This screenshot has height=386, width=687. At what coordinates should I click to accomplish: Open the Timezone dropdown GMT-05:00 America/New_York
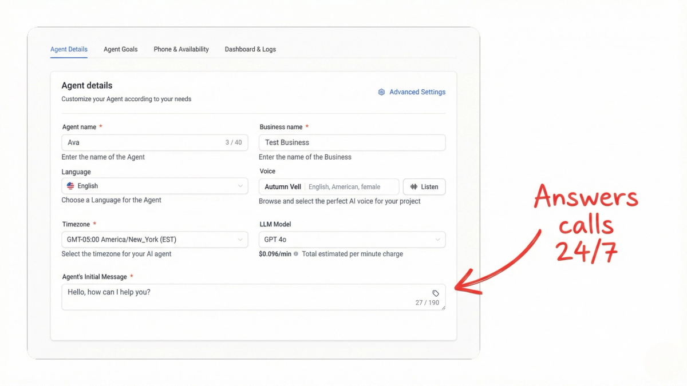pos(155,240)
